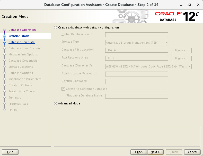Click the message area text box
This screenshot has height=156, width=203.
click(x=127, y=137)
